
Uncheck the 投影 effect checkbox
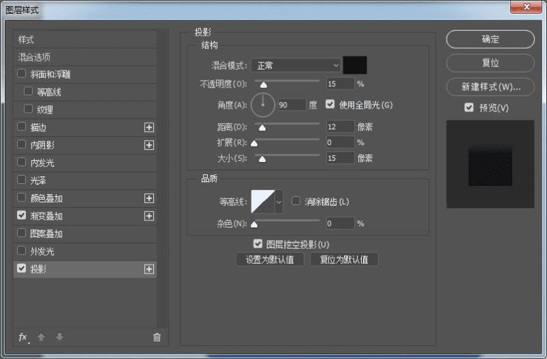point(21,268)
